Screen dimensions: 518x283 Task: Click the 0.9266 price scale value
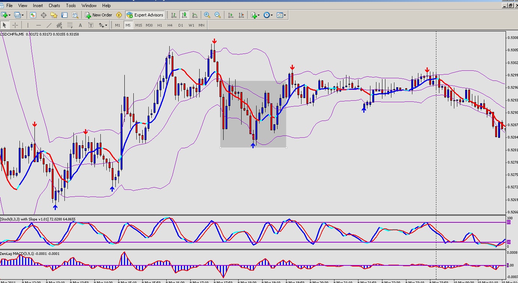[512, 212]
